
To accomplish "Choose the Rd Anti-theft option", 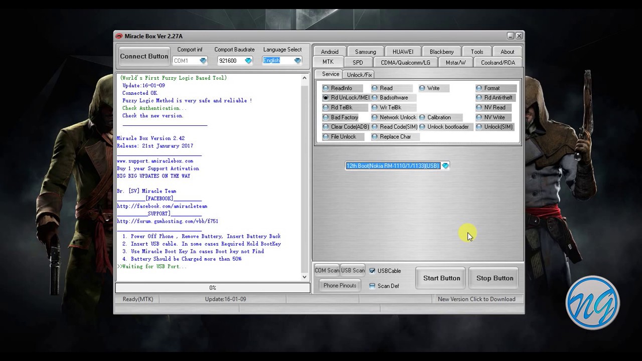I will click(x=479, y=98).
